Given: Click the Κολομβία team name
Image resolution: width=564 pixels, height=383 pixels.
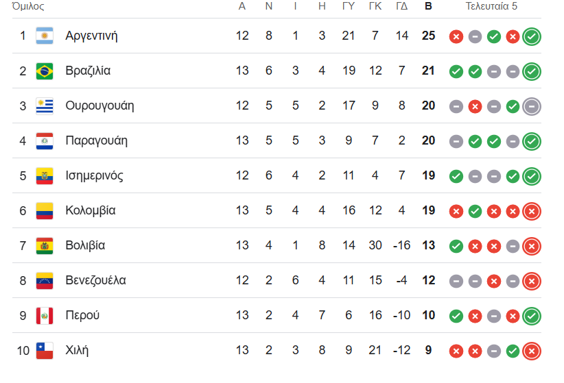Looking at the screenshot, I should coord(91,210).
